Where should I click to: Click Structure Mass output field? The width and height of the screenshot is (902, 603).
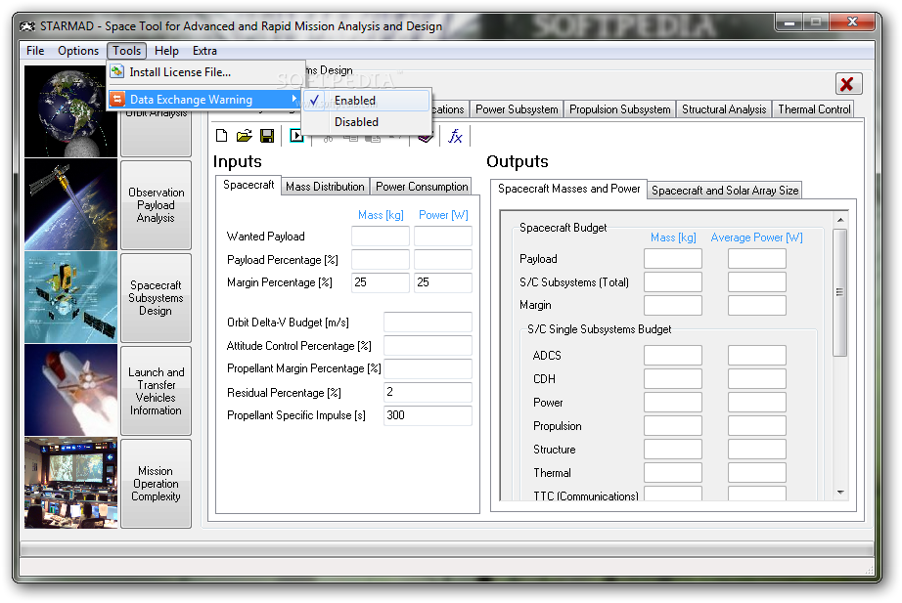pyautogui.click(x=673, y=450)
